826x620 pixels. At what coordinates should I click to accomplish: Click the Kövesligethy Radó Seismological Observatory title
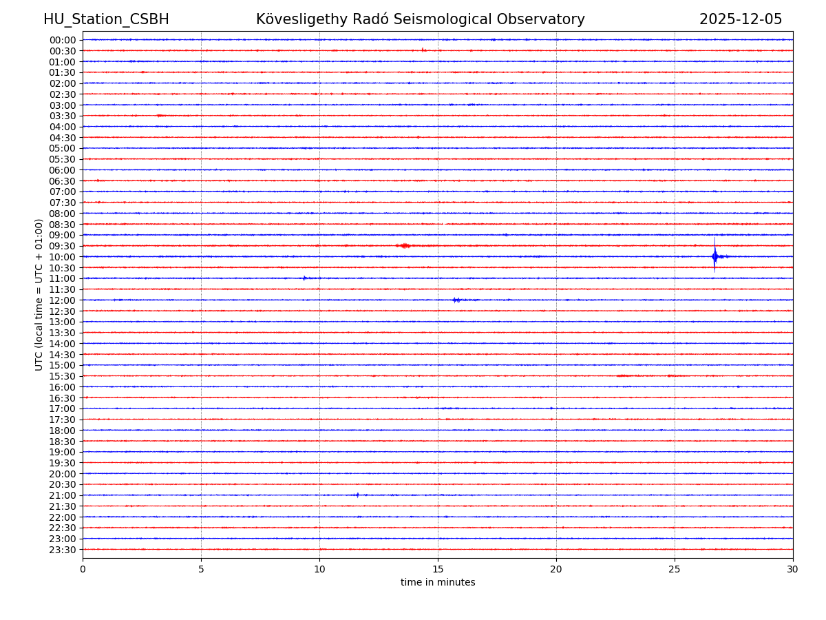click(420, 19)
